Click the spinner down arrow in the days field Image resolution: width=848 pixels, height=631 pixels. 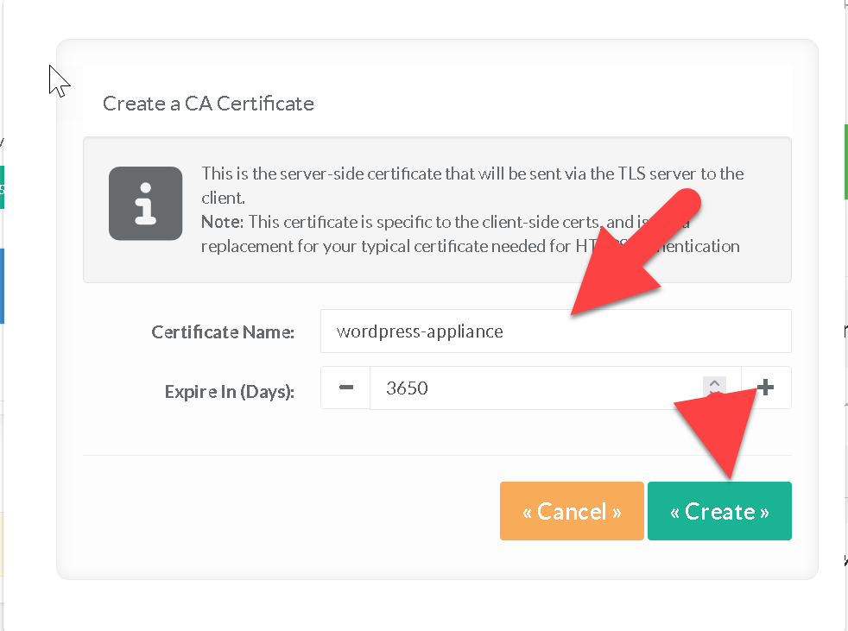point(714,394)
